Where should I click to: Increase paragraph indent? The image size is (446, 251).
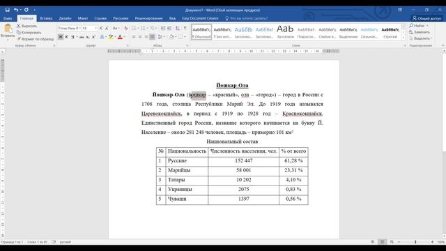point(169,28)
